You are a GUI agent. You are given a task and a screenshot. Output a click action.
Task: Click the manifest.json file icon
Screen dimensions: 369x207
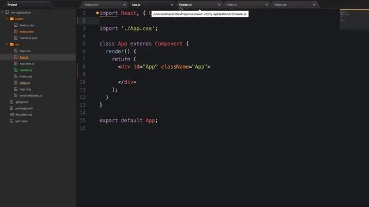coord(16,38)
